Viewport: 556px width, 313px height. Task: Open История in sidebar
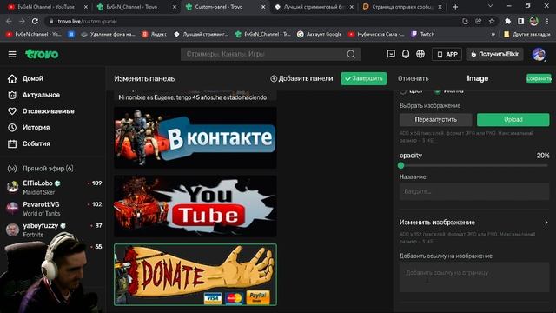click(x=29, y=128)
